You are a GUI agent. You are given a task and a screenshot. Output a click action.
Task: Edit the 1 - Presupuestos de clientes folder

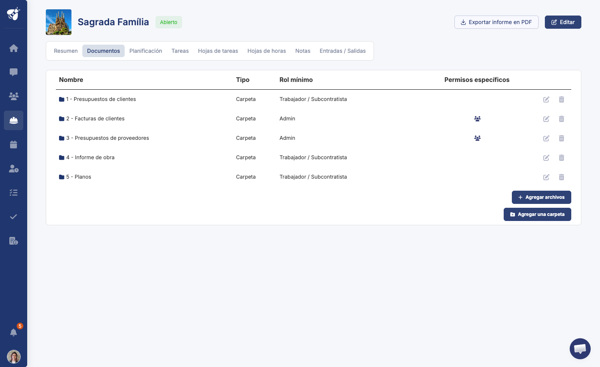pos(546,99)
